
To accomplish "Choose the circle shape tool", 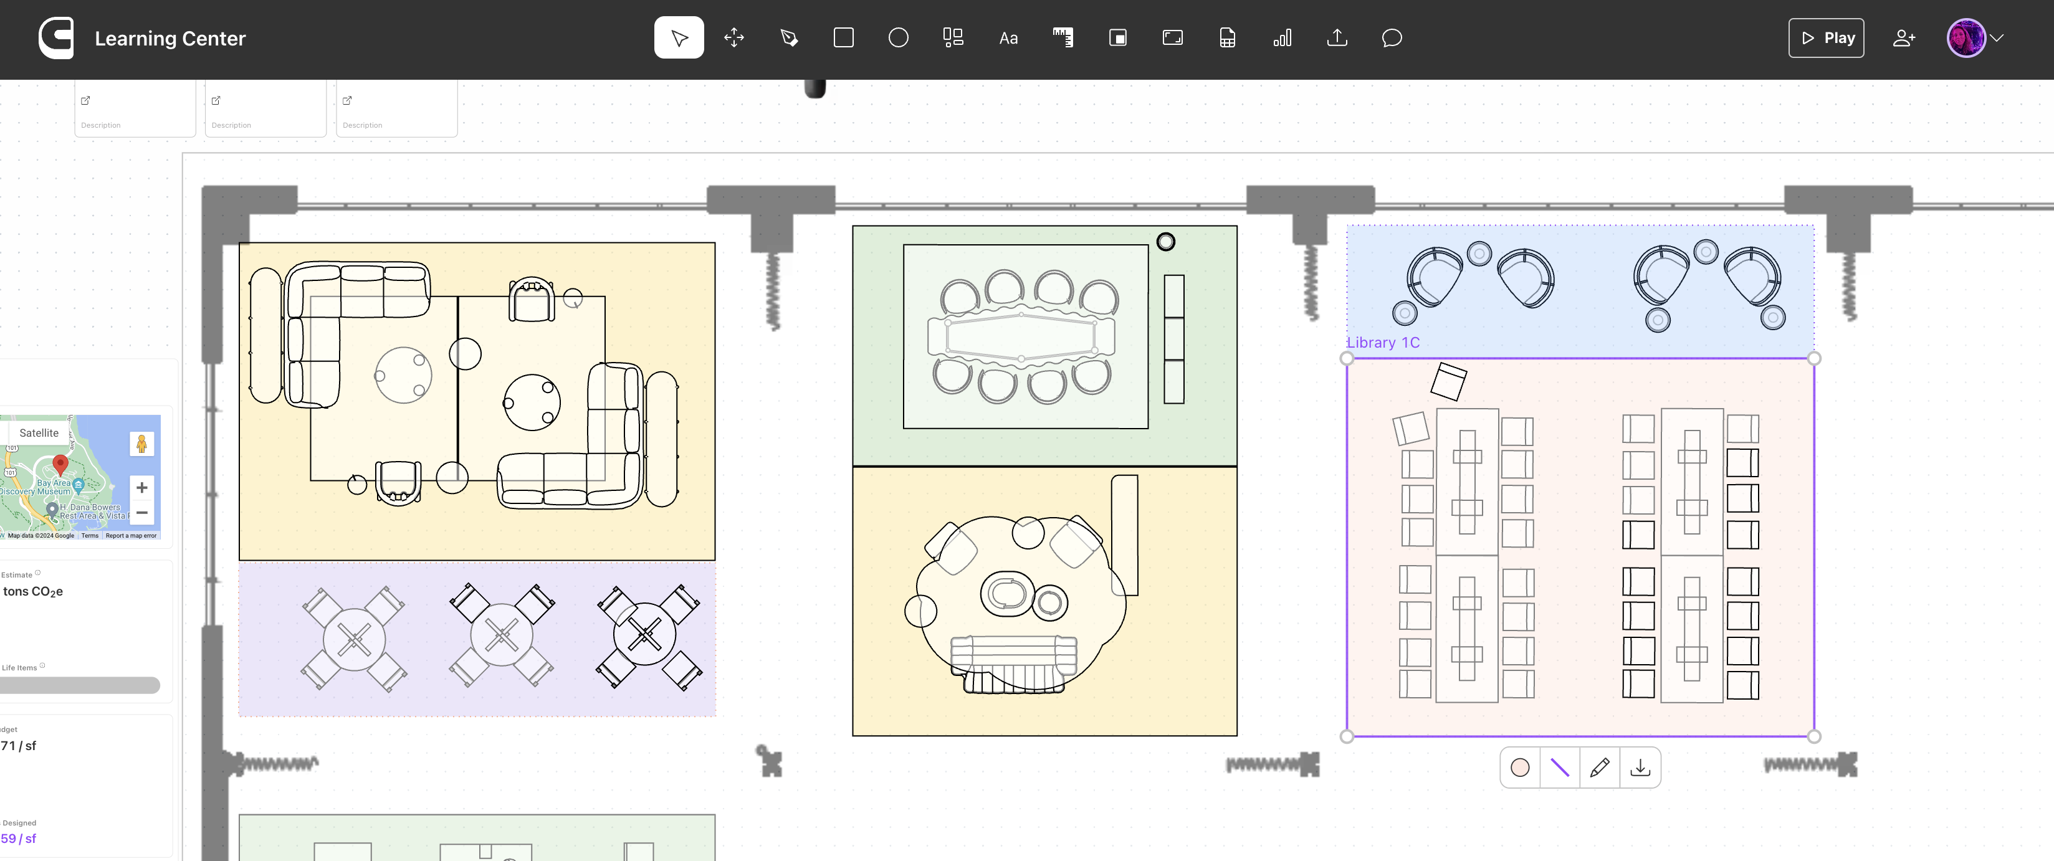I will point(898,37).
